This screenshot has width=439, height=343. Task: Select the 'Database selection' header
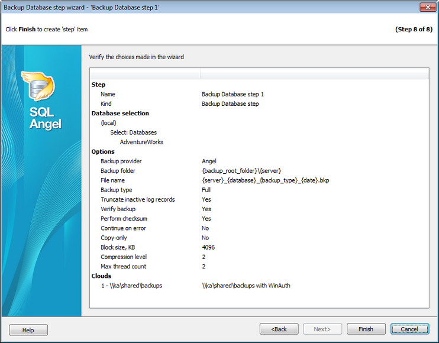[x=120, y=114]
